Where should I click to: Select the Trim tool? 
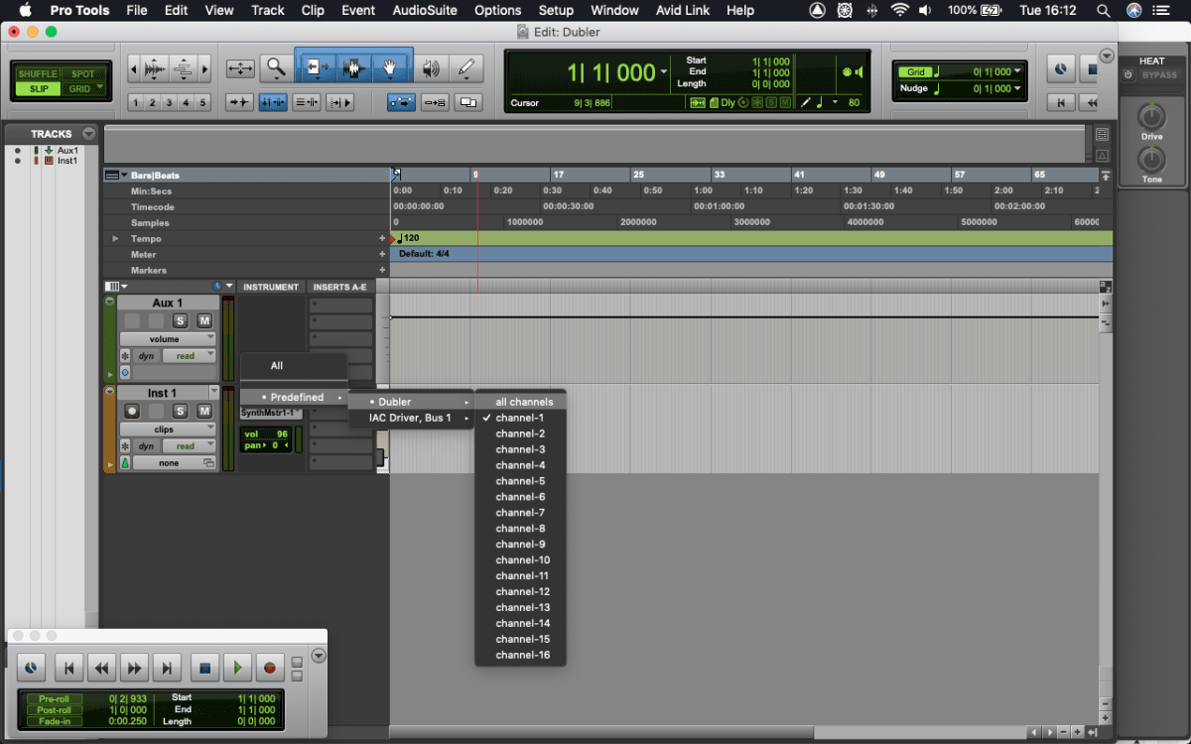318,68
